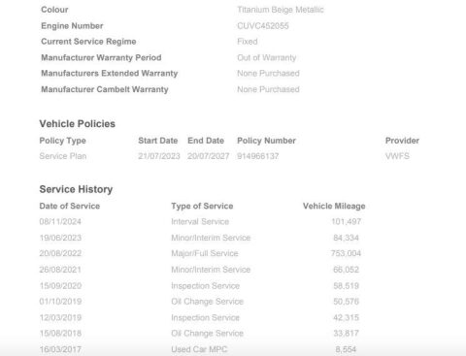The height and width of the screenshot is (356, 466).
Task: Select the Major/Full Service row
Action: click(x=200, y=253)
